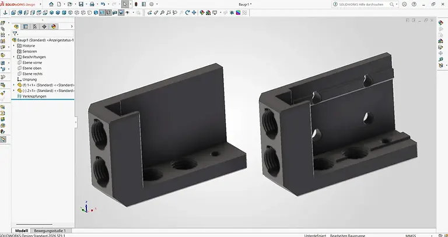The image size is (448, 237).
Task: Open dropdown next to the Select cursor
Action: pos(130,4)
